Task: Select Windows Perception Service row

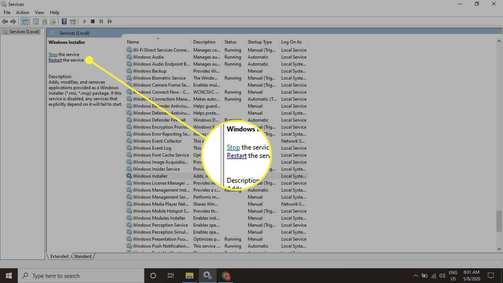Action: click(217, 225)
